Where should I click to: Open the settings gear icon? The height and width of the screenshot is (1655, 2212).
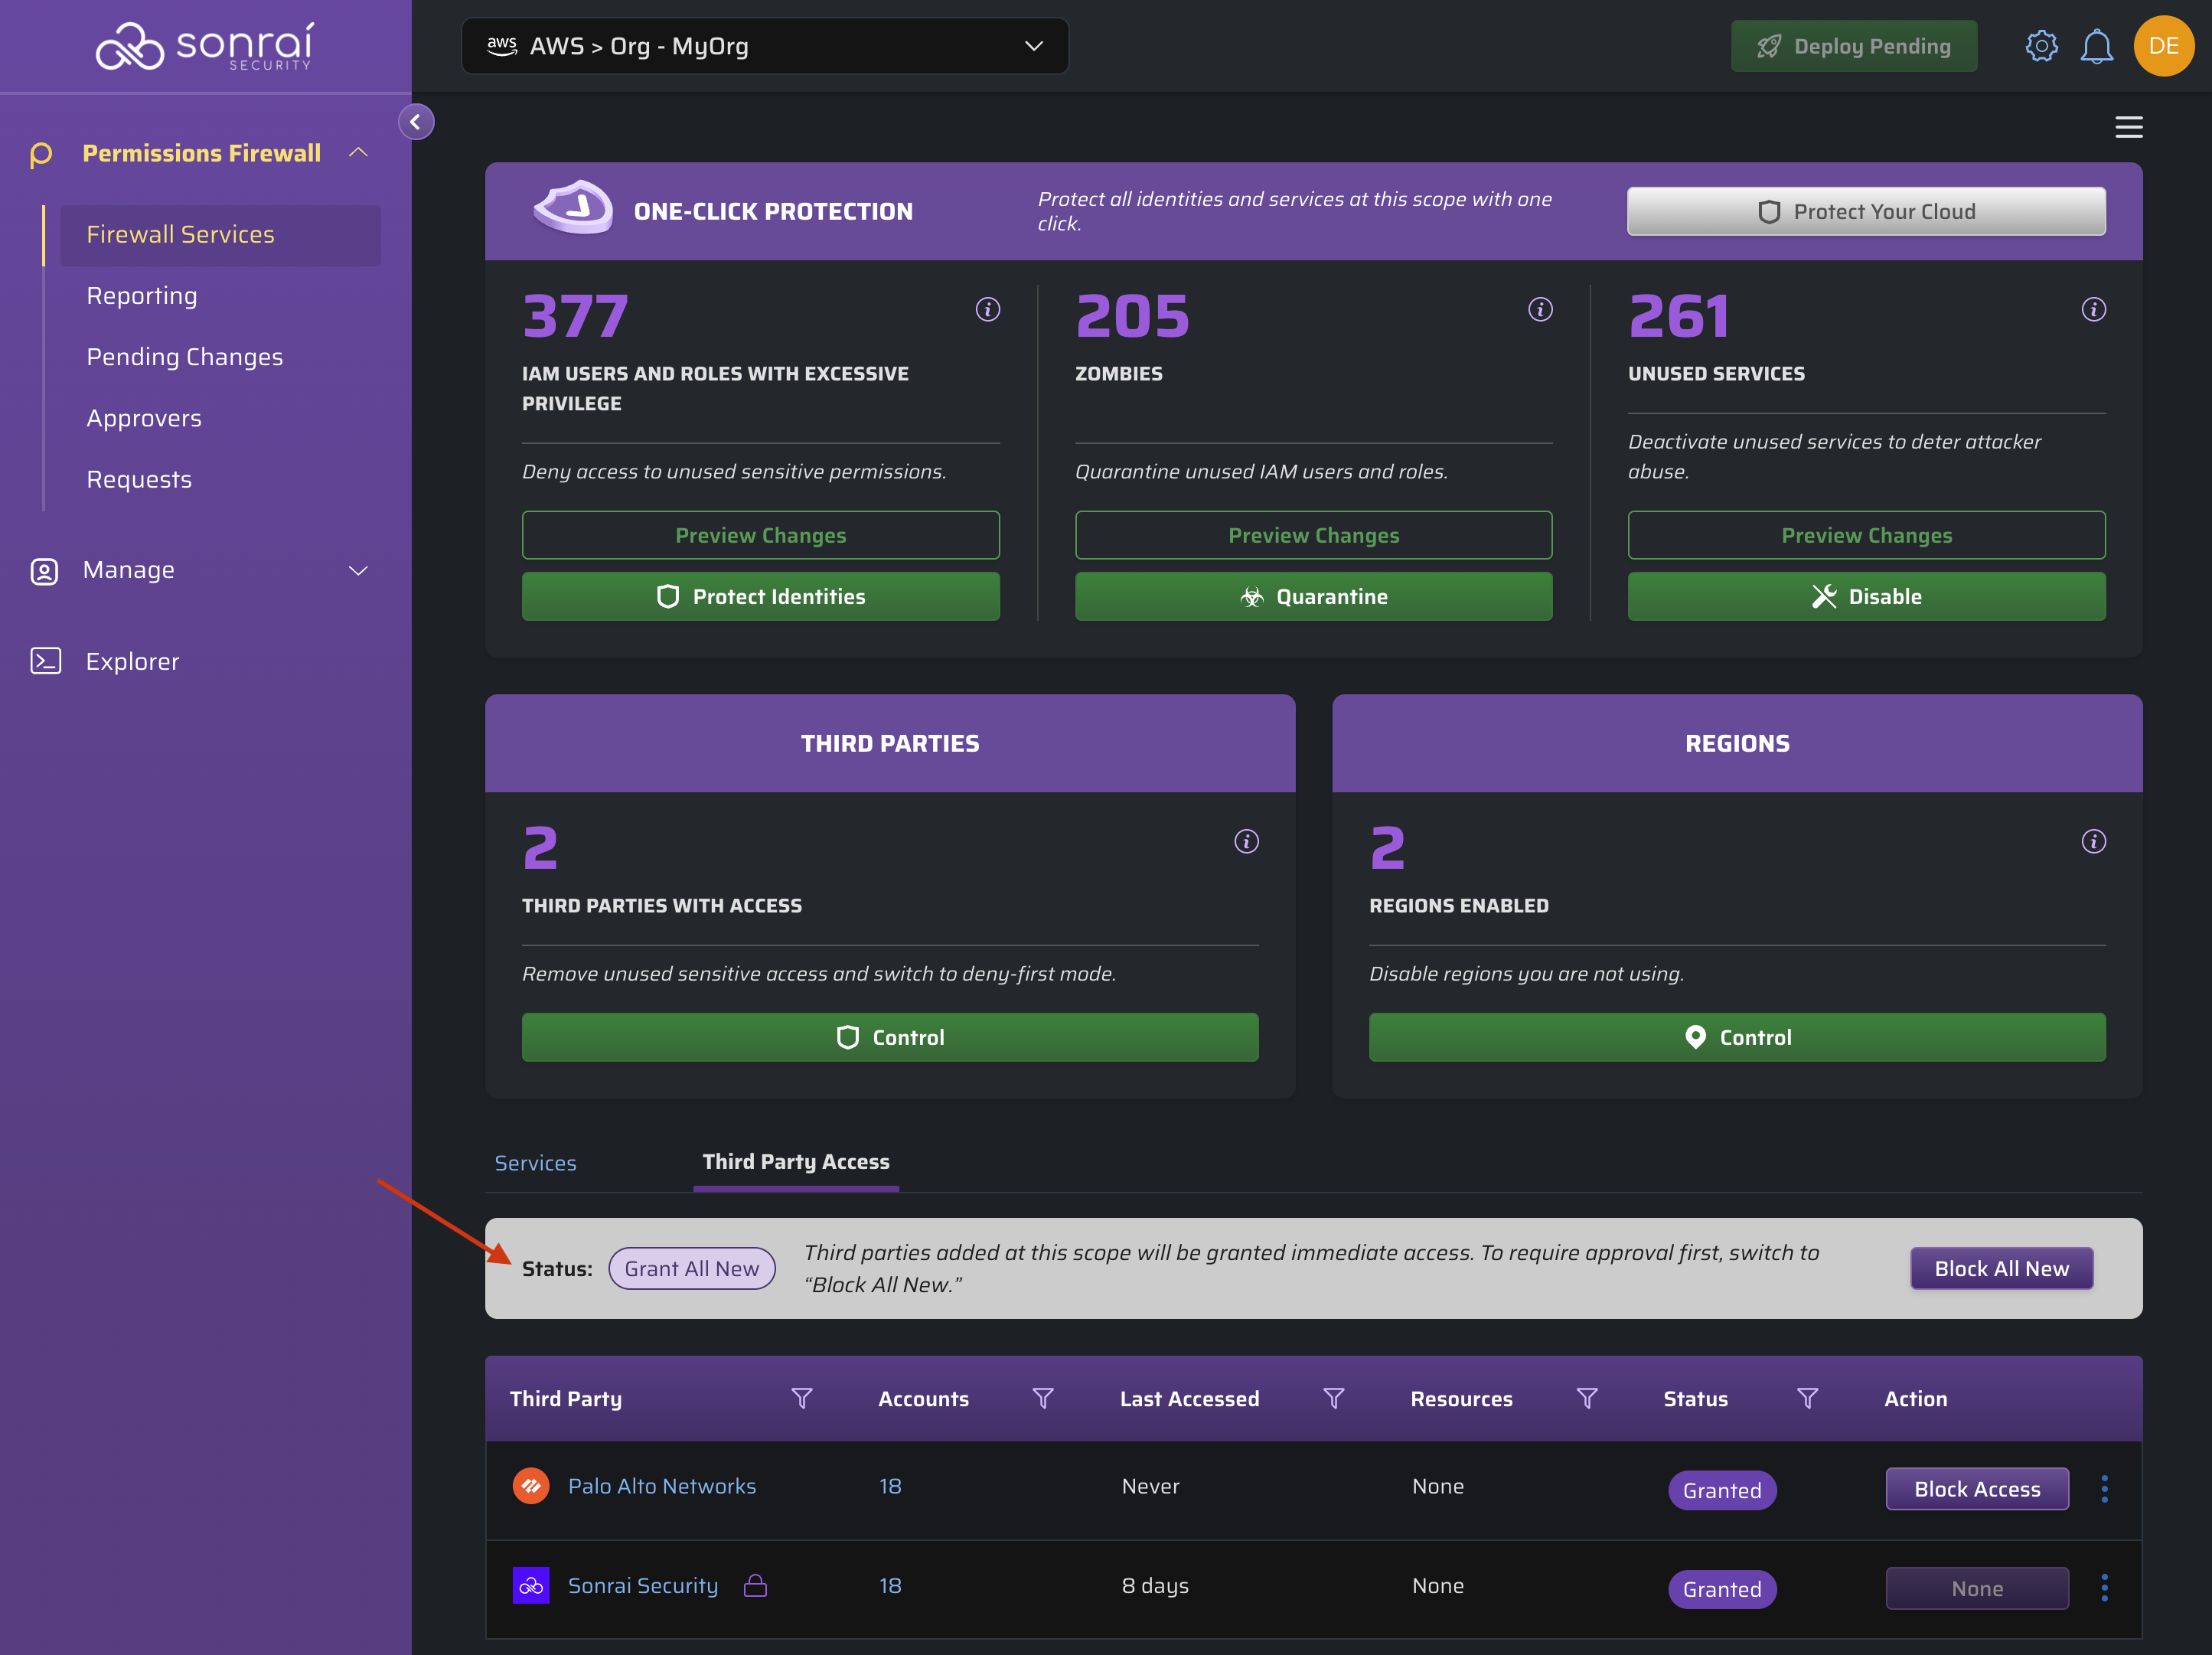pos(2041,46)
